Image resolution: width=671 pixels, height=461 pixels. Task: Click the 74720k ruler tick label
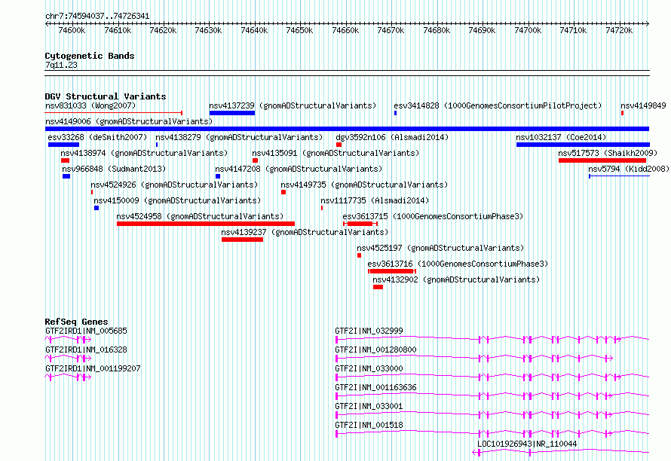(619, 30)
